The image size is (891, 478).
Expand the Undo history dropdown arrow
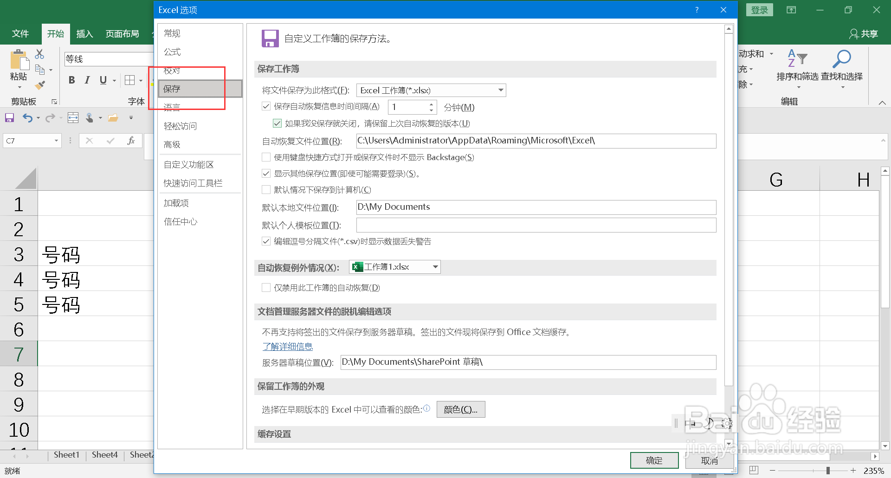[x=38, y=118]
